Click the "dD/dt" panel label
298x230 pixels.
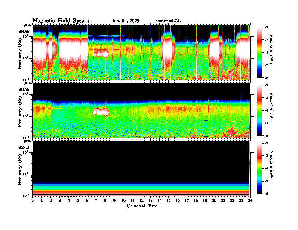pos(24,89)
